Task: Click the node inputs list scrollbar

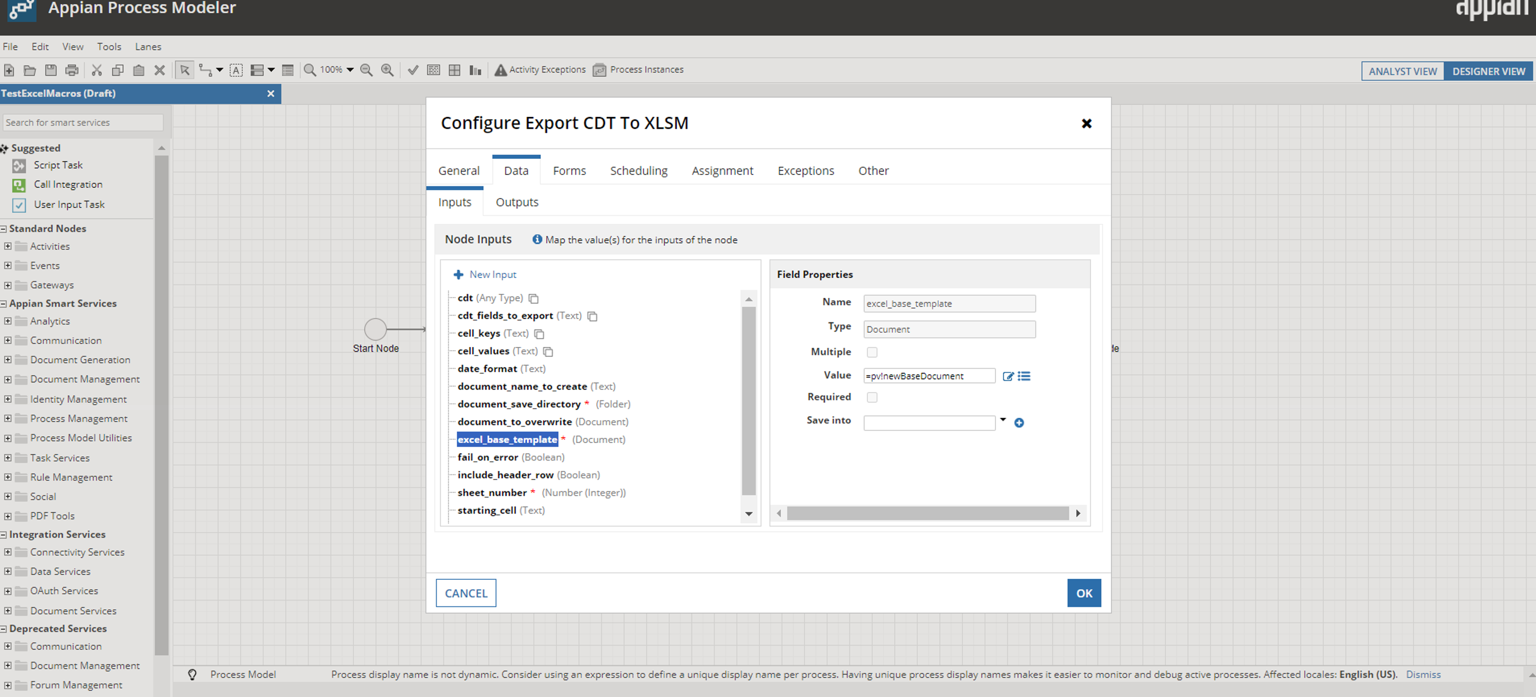Action: pyautogui.click(x=749, y=401)
